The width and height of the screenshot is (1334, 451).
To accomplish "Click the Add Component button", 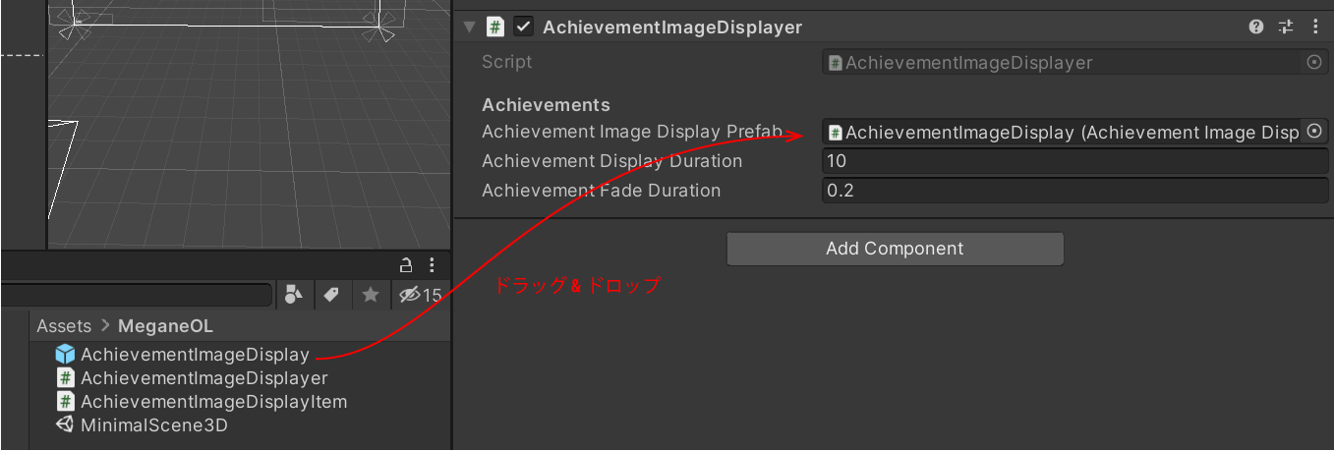I will click(895, 249).
